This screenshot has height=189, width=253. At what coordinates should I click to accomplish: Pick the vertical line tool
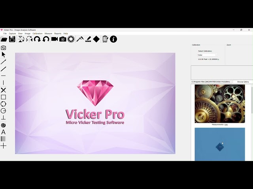tap(4, 83)
